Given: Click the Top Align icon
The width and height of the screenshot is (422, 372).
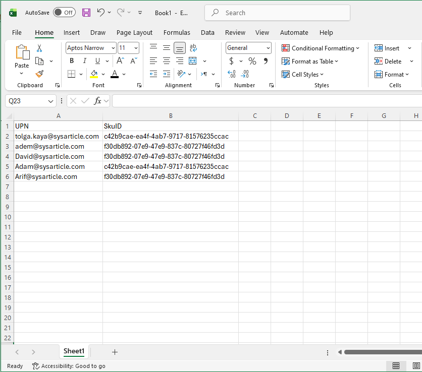Looking at the screenshot, I should [x=153, y=47].
